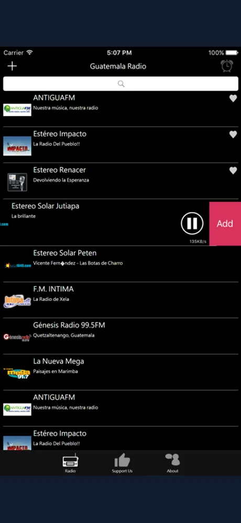Screen dimensions: 241x523
Task: Play station Génesis Radio 99.5FM
Action: click(x=69, y=325)
